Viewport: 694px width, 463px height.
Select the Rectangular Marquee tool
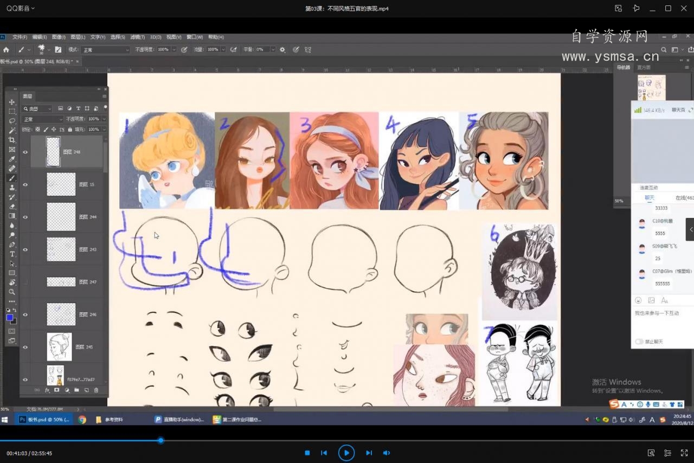point(12,111)
